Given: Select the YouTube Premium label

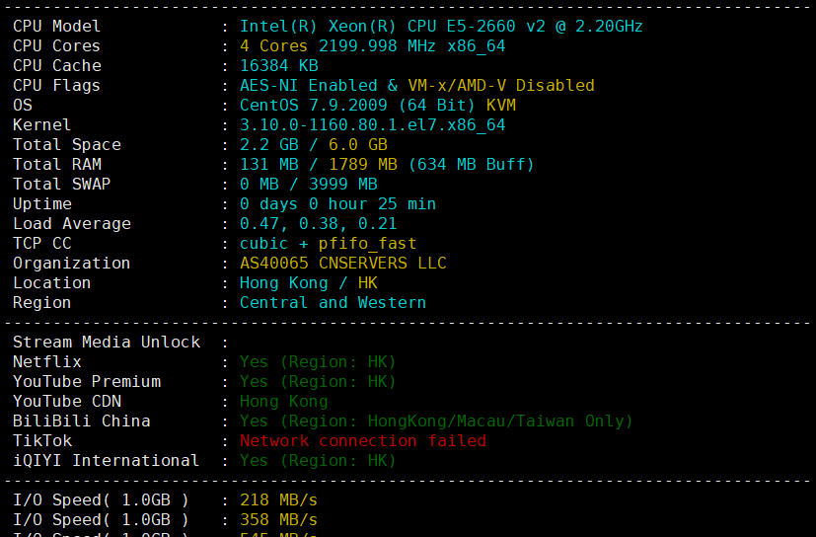Looking at the screenshot, I should tap(87, 382).
